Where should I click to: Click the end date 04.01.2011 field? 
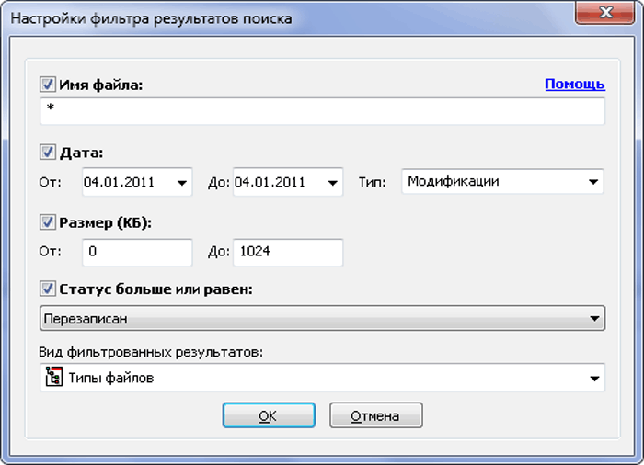point(274,182)
